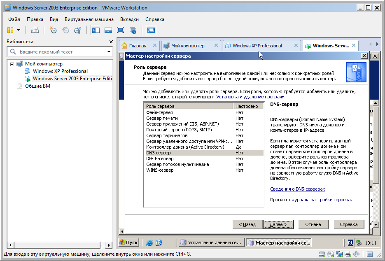The image size is (385, 261).
Task: Switch to Unity mode
Action: tap(133, 30)
